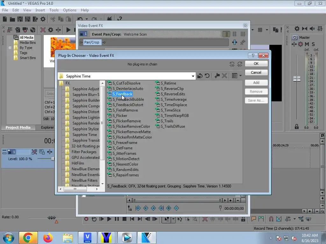This screenshot has width=326, height=244.
Task: Click the Move plug-in right icon
Action: coord(240,64)
